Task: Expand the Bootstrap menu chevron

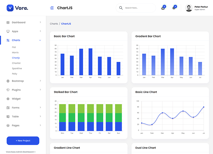Action: 40,81
